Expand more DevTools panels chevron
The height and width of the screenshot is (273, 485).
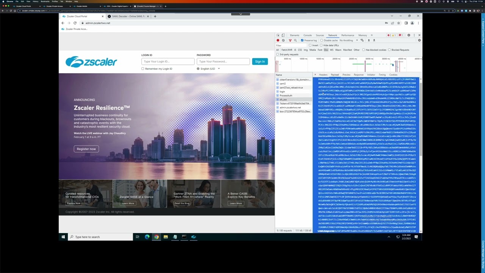(372, 35)
